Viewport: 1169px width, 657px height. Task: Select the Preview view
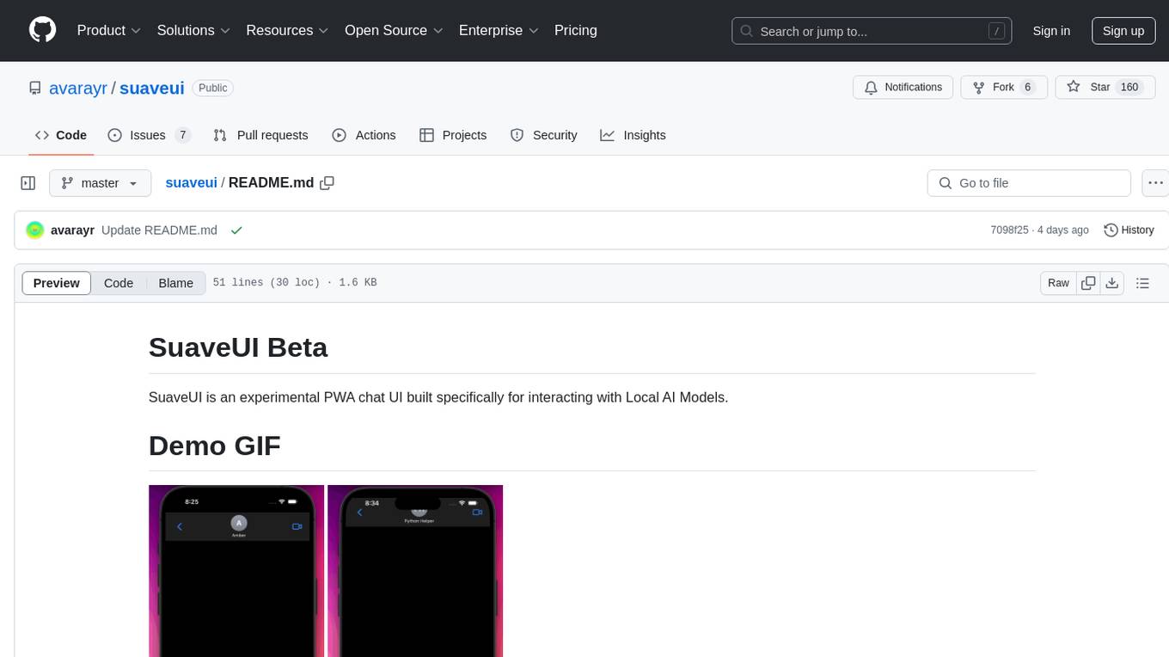[57, 283]
